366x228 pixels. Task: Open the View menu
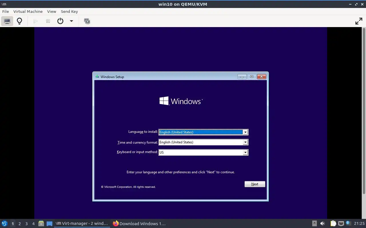point(51,11)
